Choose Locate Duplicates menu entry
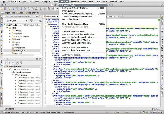This screenshot has height=114, width=164. (83, 19)
